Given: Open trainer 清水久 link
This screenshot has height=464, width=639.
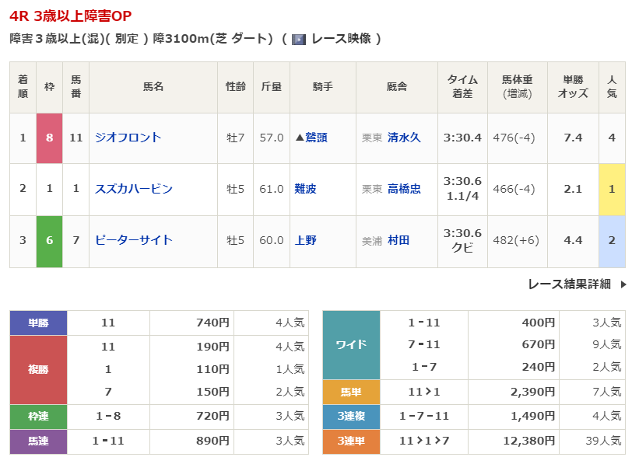Looking at the screenshot, I should [x=403, y=138].
